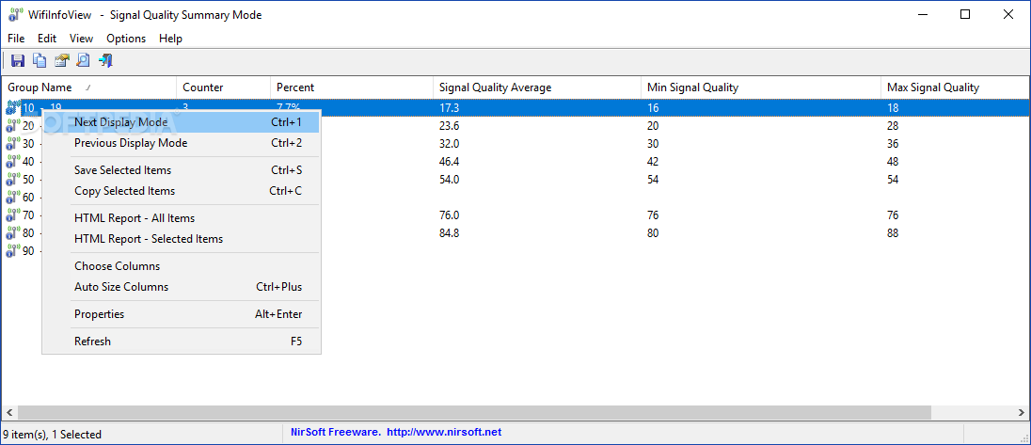This screenshot has width=1031, height=445.
Task: Sort by Signal Quality Average header
Action: click(x=536, y=87)
